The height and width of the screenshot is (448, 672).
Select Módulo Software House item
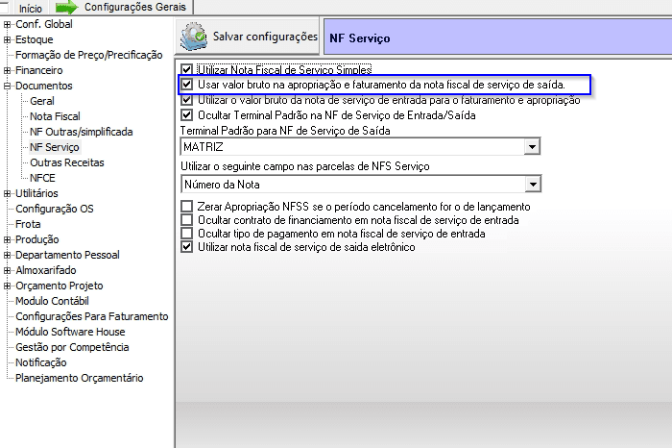point(70,332)
